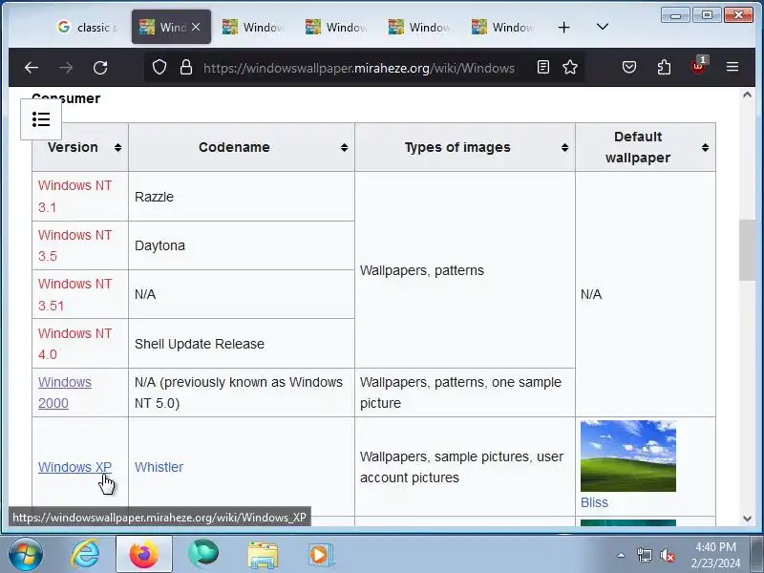Toggle the table of contents button
The image size is (764, 573).
41,119
